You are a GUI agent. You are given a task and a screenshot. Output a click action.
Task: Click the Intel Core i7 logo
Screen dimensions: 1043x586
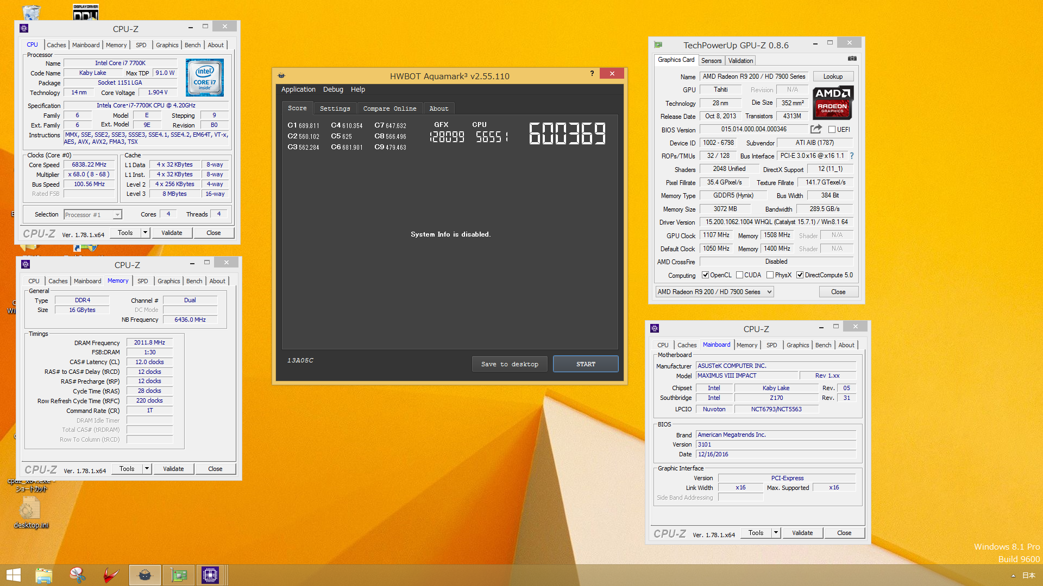(205, 78)
